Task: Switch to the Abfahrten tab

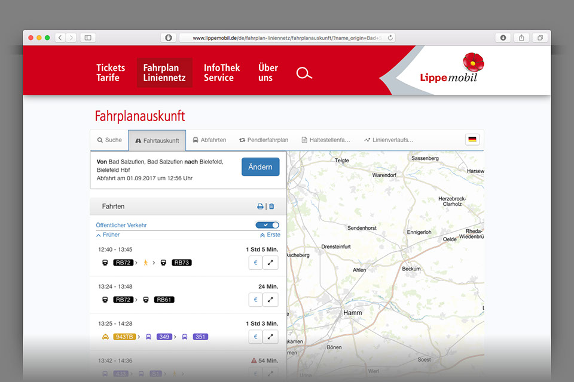Action: coord(209,140)
